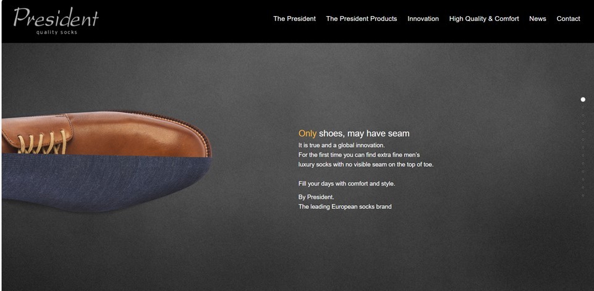
Task: Click 'The leading European socks brand' text
Action: [x=345, y=207]
